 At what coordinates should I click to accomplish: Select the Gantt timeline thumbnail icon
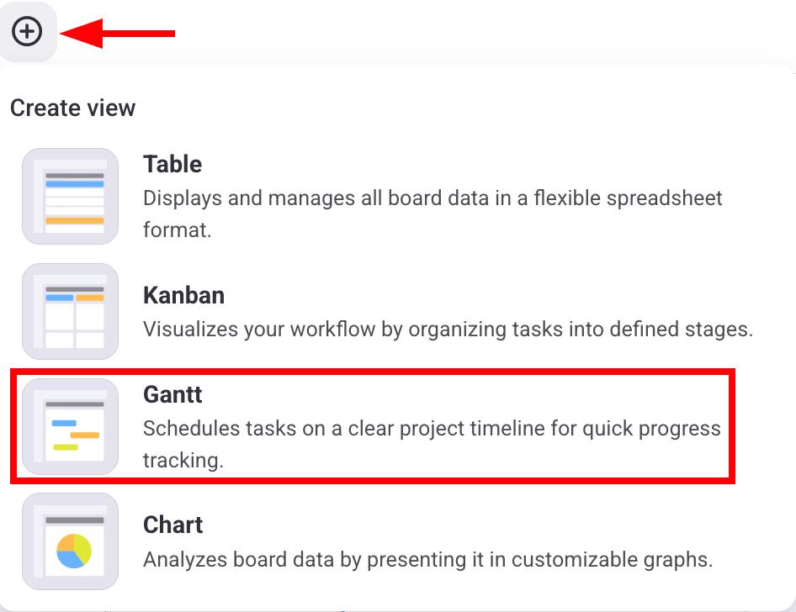coord(71,426)
